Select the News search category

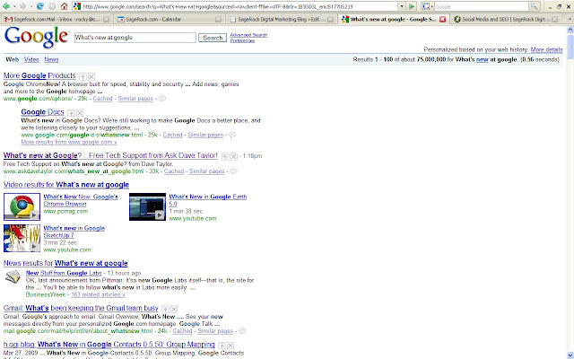point(51,59)
